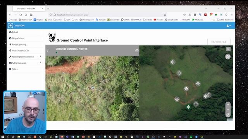The width and height of the screenshot is (248, 139).
Task: Select the green-highlighted GCP marker on map
Action: point(188,107)
